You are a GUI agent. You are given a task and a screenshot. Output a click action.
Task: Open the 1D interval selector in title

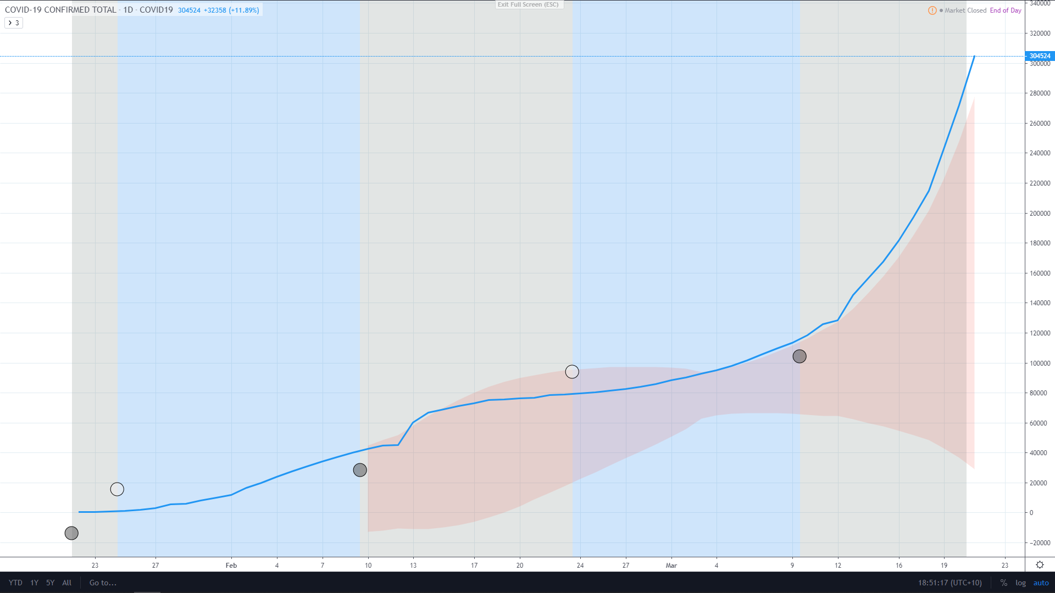(x=128, y=10)
